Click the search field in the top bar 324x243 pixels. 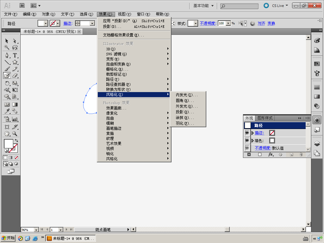pos(239,6)
